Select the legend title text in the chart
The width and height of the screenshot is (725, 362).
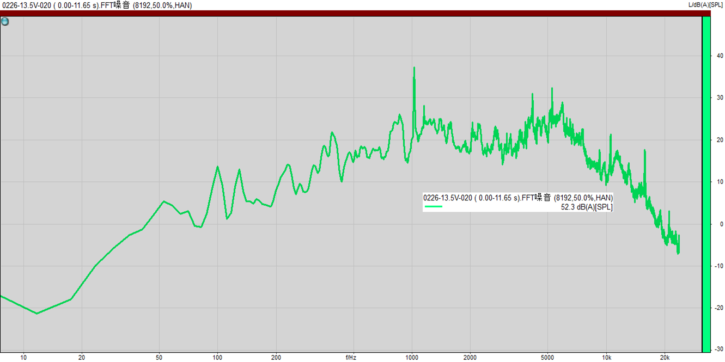(x=517, y=198)
